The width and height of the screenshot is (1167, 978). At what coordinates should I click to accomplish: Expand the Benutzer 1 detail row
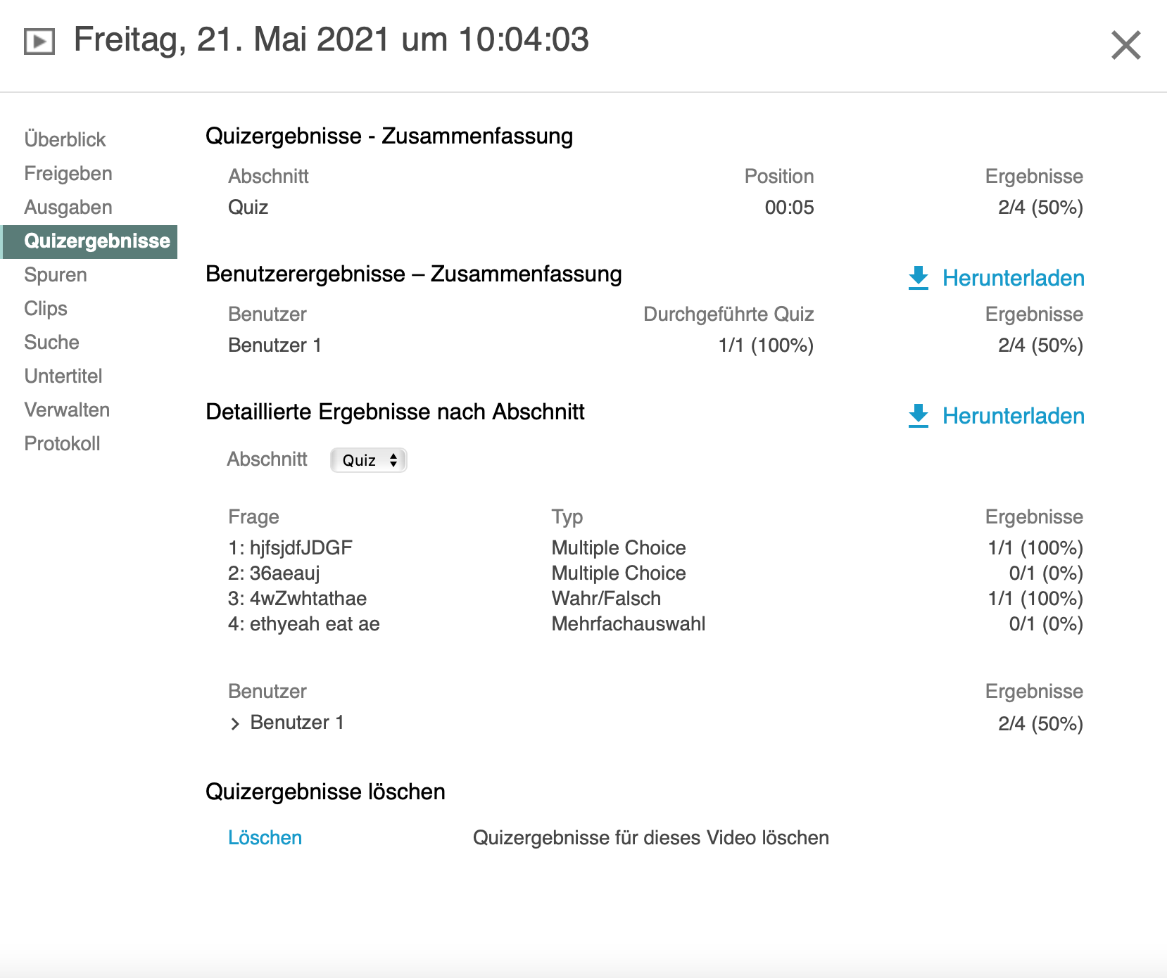(235, 723)
